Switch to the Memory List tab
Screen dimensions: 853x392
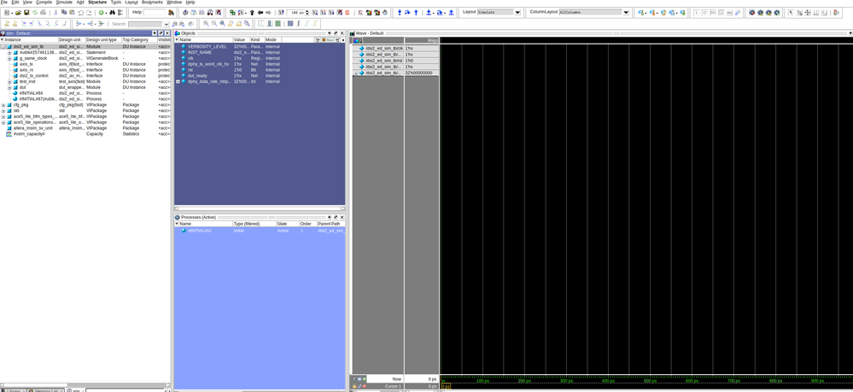pos(45,389)
